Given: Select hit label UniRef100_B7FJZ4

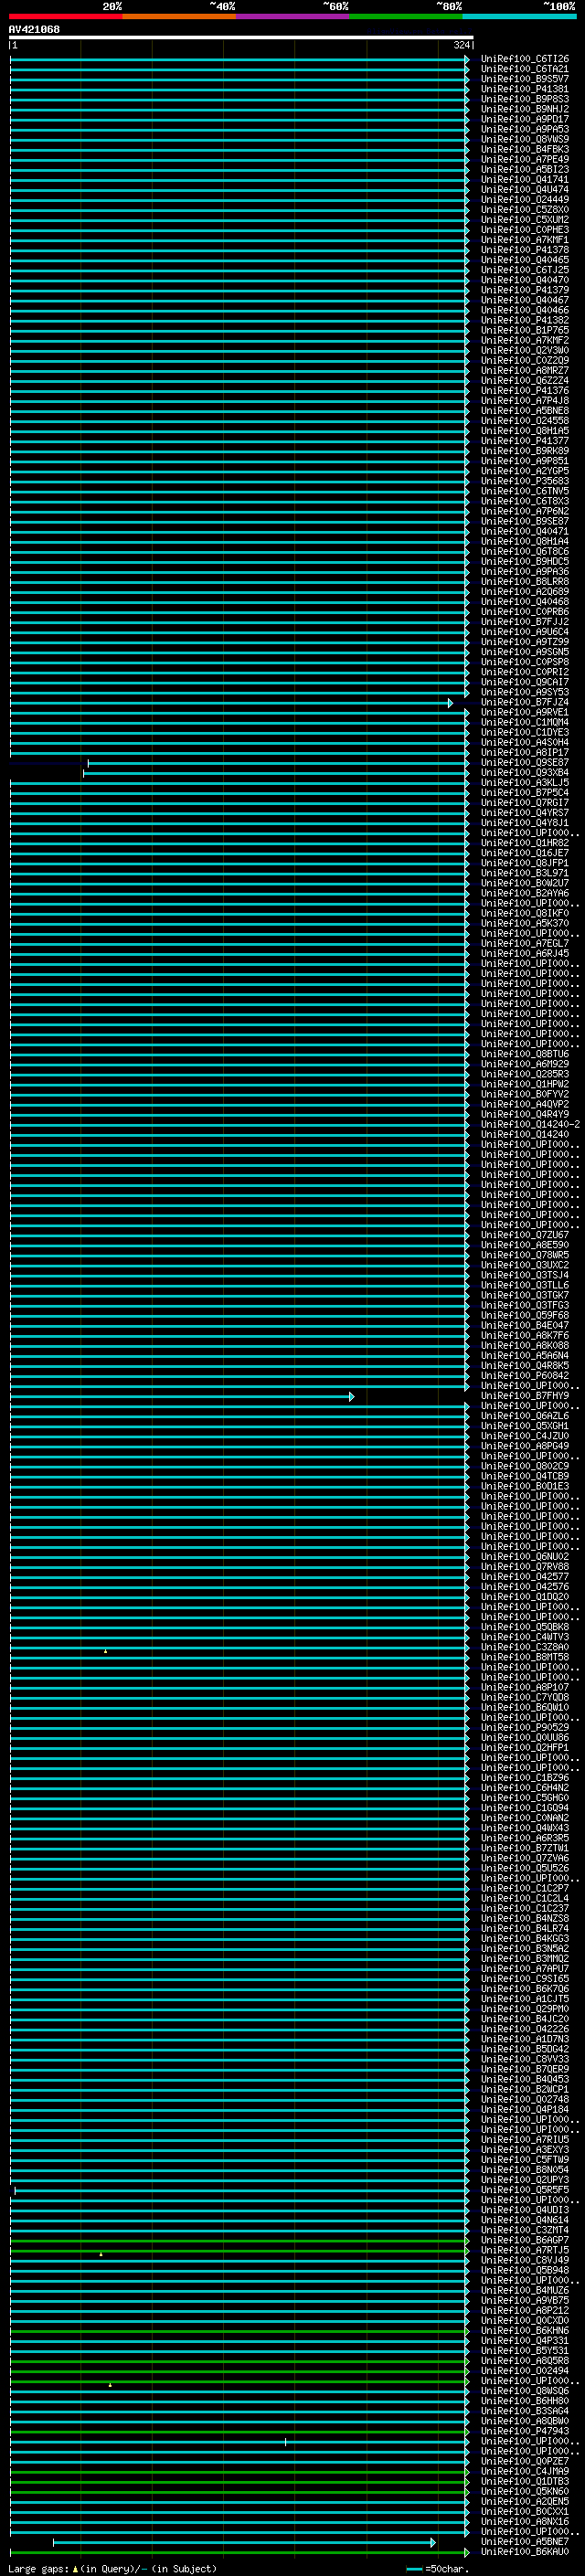Looking at the screenshot, I should coord(524,703).
